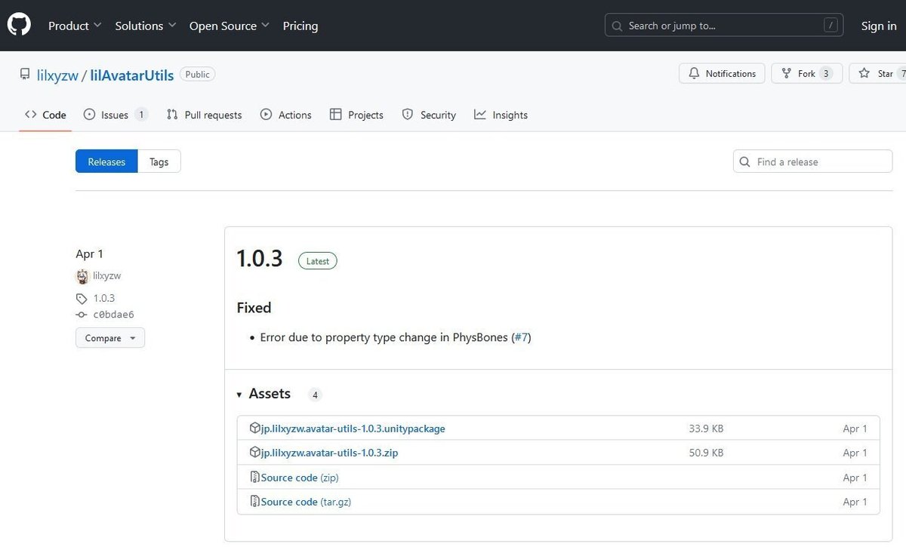The width and height of the screenshot is (906, 547).
Task: Click the Assets count badge 4
Action: click(315, 395)
